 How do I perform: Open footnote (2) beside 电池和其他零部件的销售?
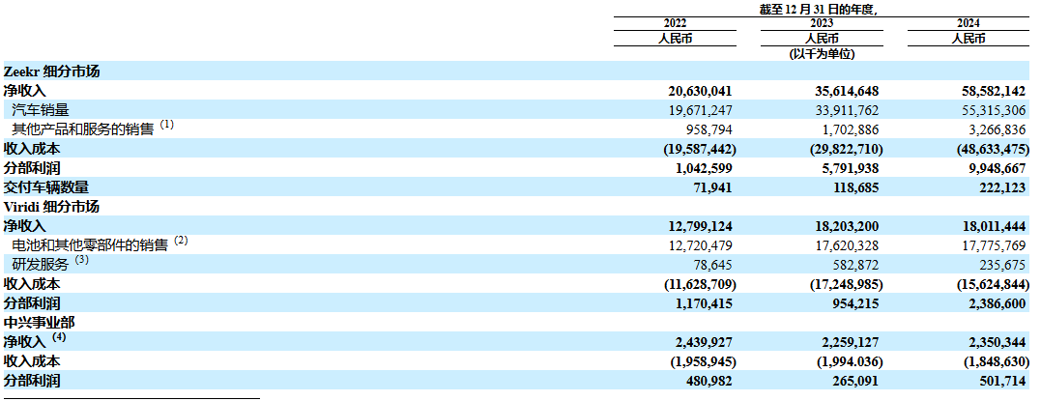click(180, 241)
